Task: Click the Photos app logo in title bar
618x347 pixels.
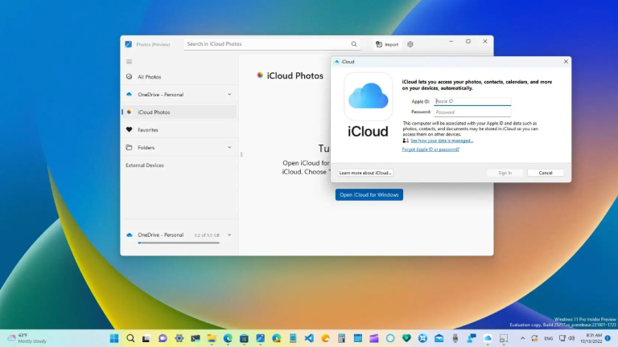Action: pos(129,44)
